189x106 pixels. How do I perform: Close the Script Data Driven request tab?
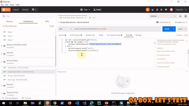tap(86, 18)
